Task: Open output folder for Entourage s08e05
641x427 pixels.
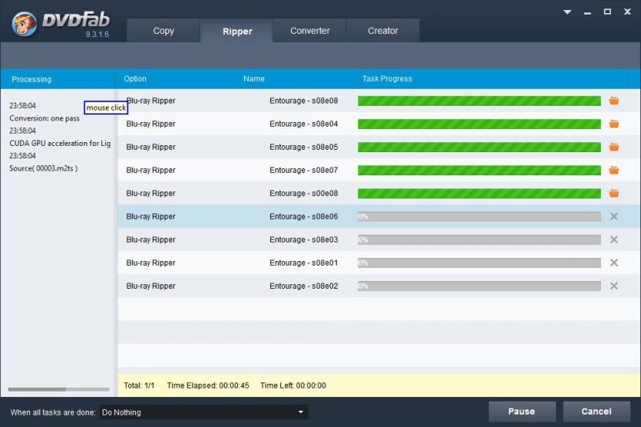Action: point(614,147)
